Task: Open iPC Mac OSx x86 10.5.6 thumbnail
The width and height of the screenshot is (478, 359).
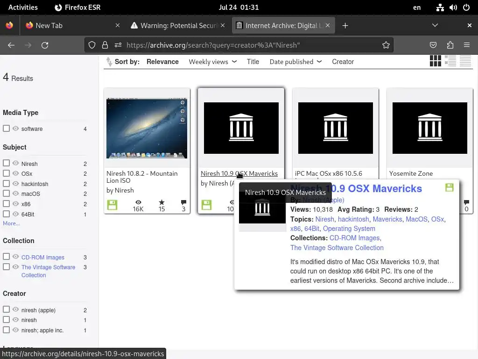Action: coord(335,128)
